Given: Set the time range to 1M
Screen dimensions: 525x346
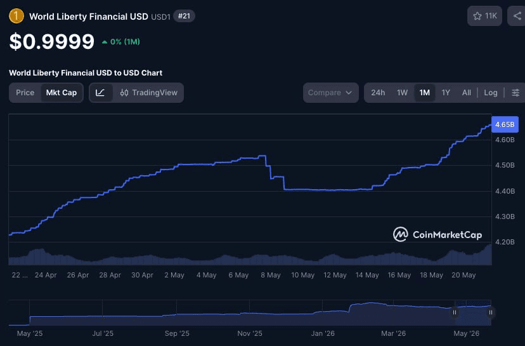Looking at the screenshot, I should (425, 93).
